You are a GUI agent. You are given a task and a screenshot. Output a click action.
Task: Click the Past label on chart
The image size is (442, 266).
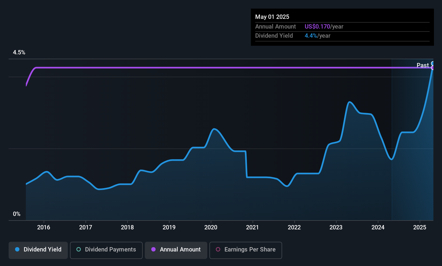423,65
